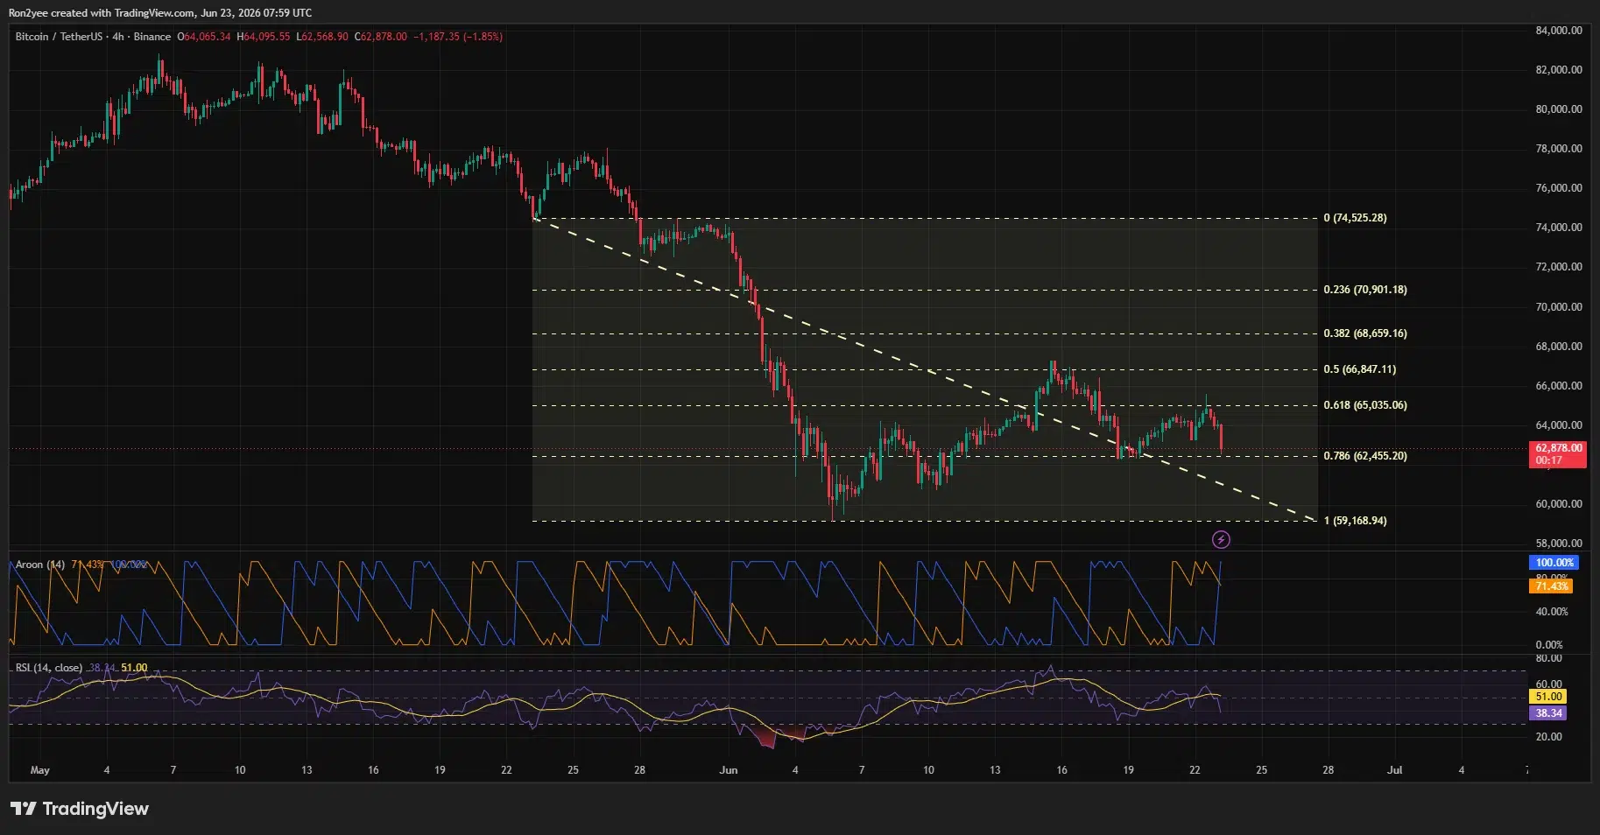Click the 60.00 RSI scale label

coord(1549,684)
